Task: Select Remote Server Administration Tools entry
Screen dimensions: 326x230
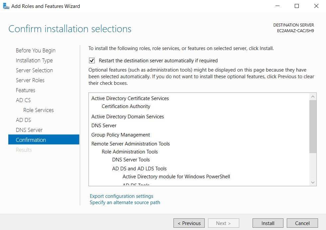Action: 131,144
